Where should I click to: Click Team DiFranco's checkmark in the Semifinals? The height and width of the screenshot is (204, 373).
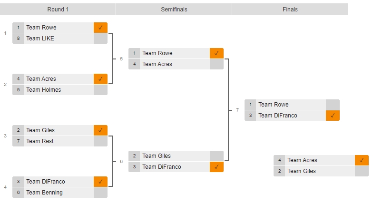pos(216,167)
